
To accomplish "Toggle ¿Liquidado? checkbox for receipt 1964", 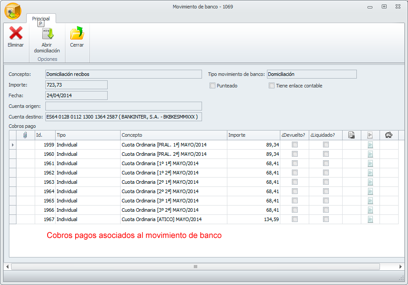I will [x=326, y=191].
